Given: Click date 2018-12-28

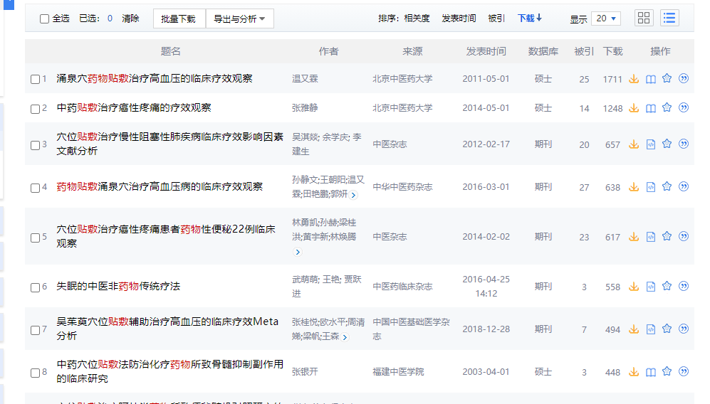Looking at the screenshot, I should click(486, 329).
